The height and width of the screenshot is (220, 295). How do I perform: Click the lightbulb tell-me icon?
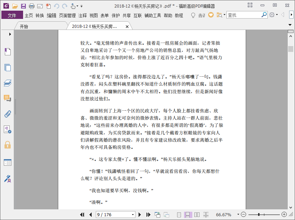[193, 15]
